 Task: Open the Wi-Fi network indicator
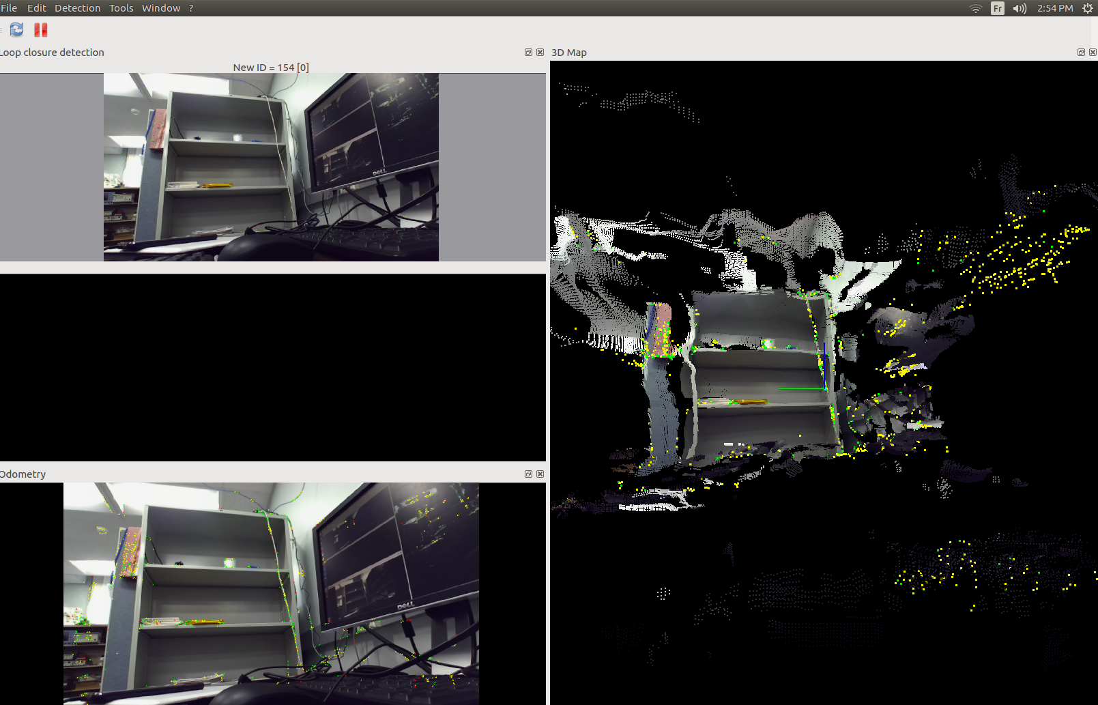[x=976, y=8]
